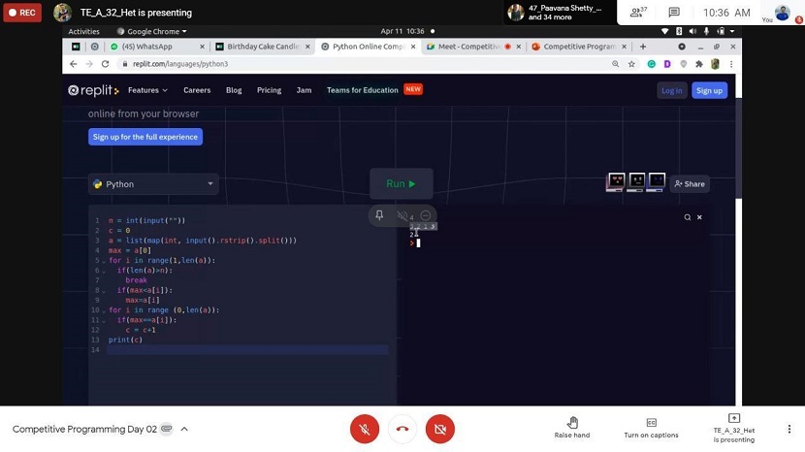
Task: Click the red mute microphone button
Action: (x=365, y=429)
